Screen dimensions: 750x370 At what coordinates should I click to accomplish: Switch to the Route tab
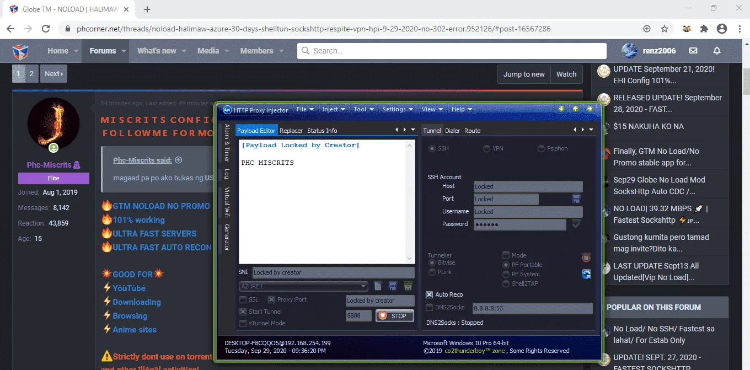click(472, 131)
